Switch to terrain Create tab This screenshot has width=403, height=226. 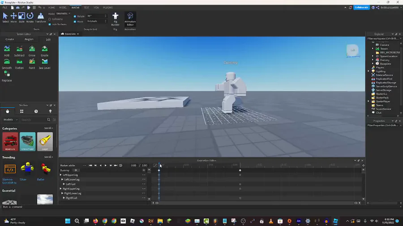pos(10,39)
